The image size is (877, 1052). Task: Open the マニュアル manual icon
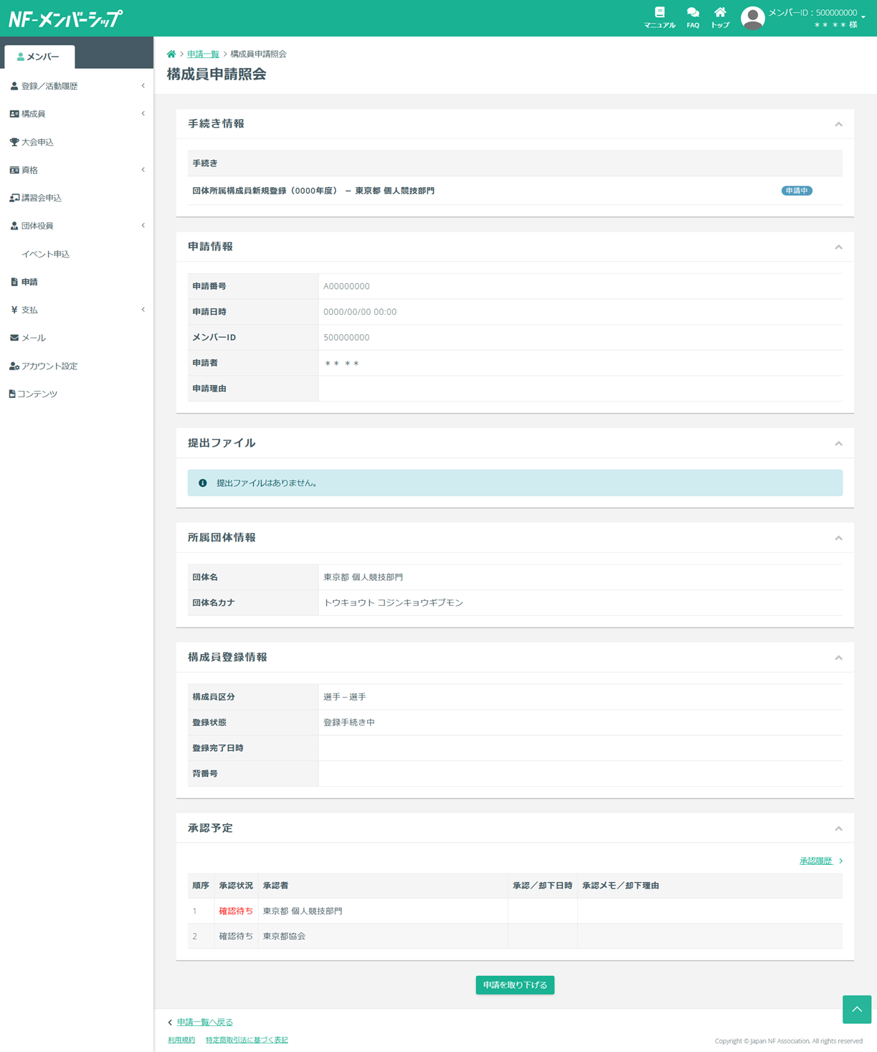click(659, 17)
